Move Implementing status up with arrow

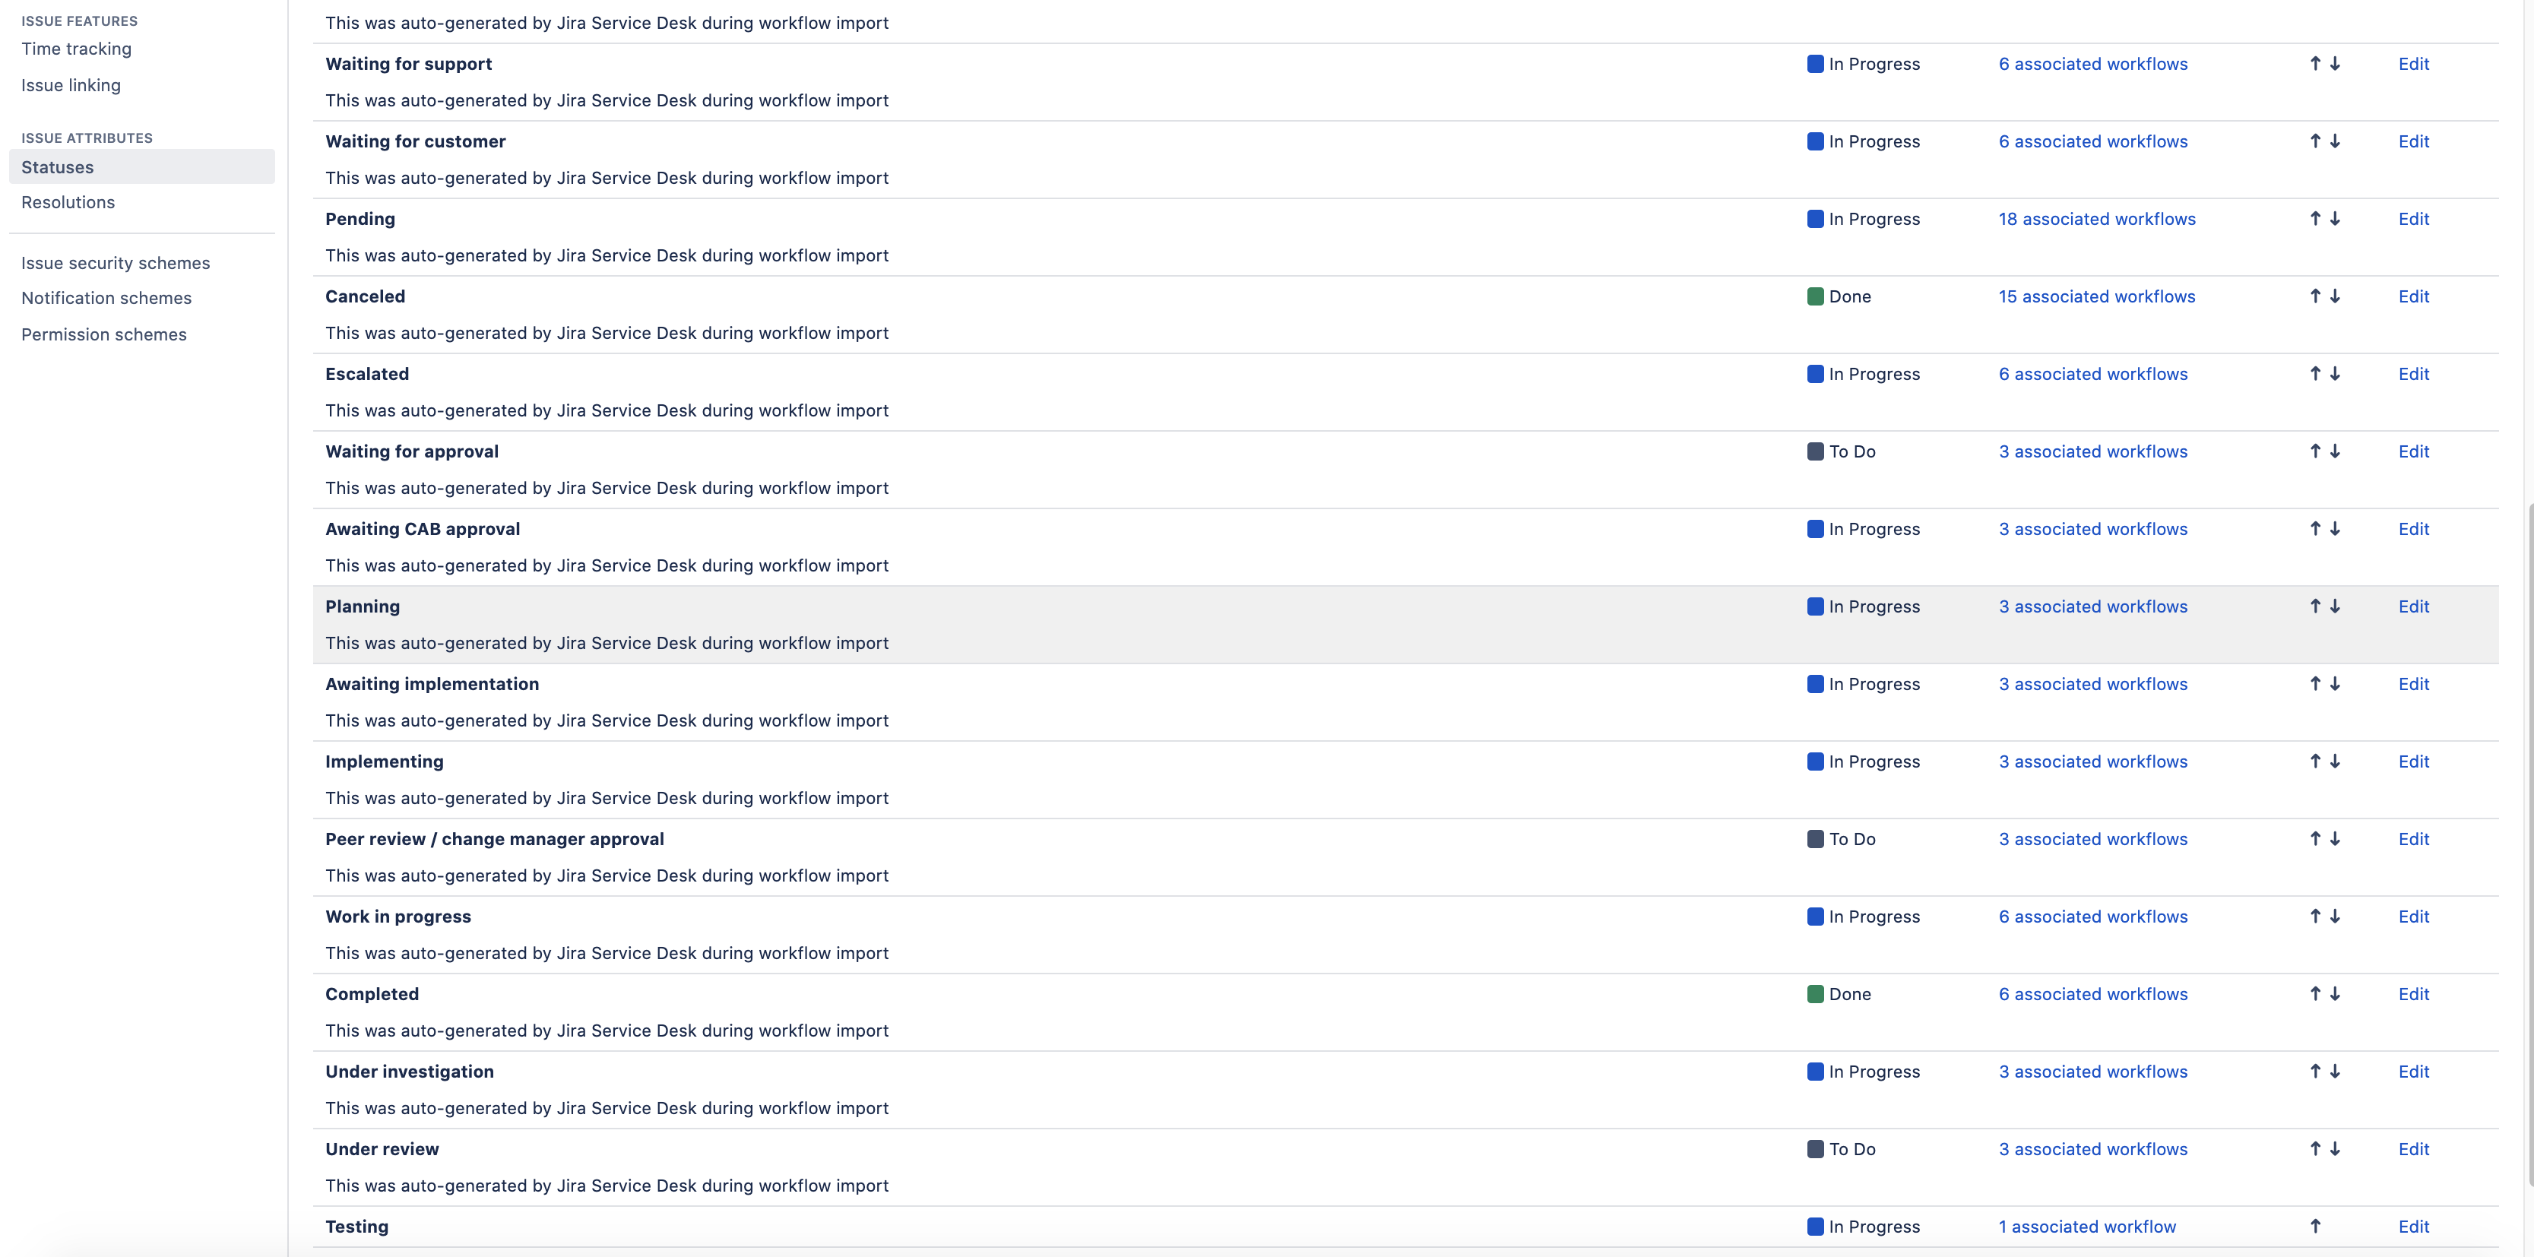pos(2314,761)
